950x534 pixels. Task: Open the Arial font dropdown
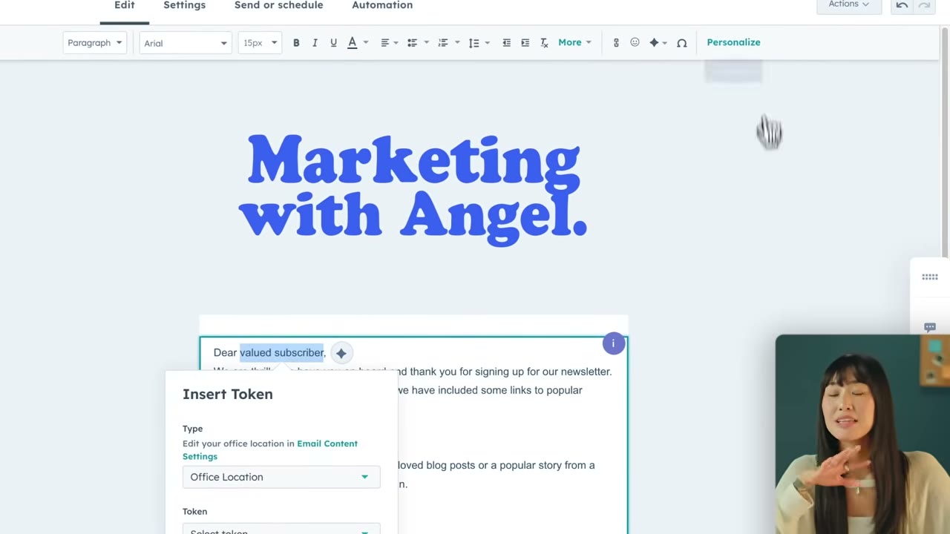click(x=186, y=43)
